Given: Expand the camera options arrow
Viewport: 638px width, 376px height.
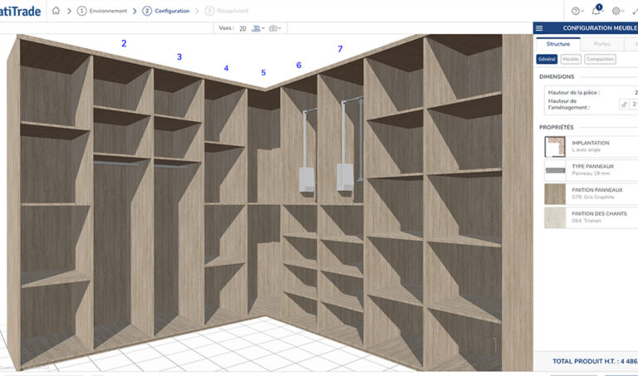Looking at the screenshot, I should point(279,28).
